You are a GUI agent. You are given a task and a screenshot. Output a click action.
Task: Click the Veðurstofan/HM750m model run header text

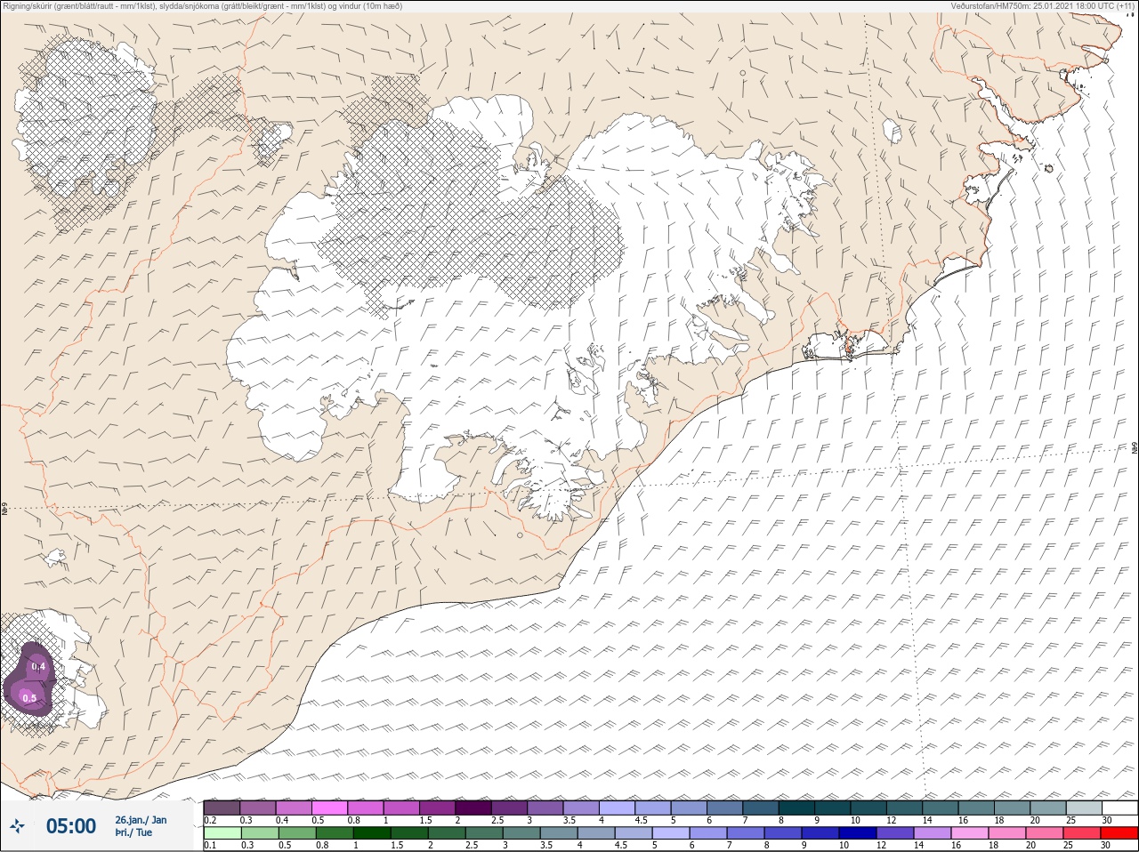coord(1042,6)
